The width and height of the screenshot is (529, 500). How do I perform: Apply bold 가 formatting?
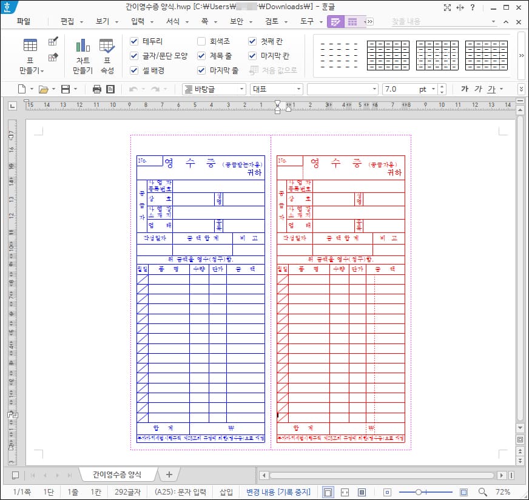465,89
